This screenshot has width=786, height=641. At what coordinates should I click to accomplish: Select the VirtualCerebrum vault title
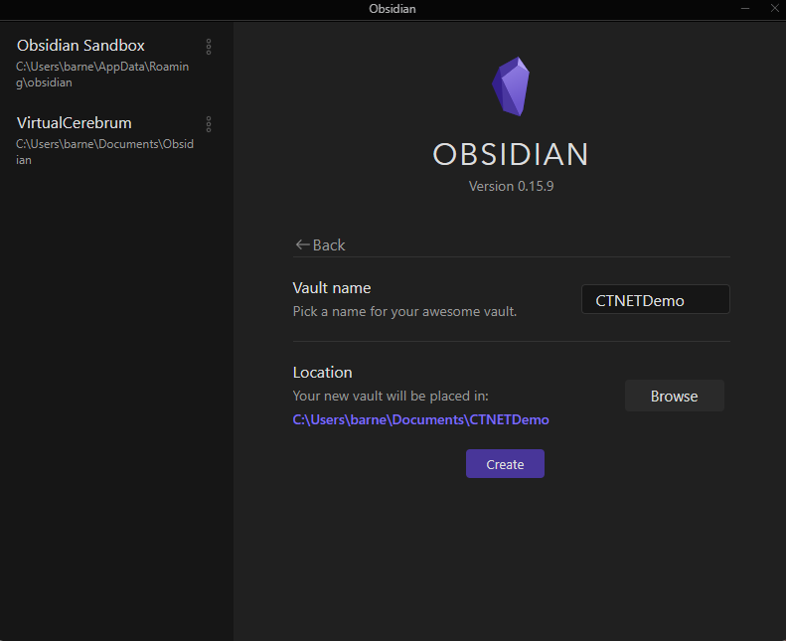75,123
